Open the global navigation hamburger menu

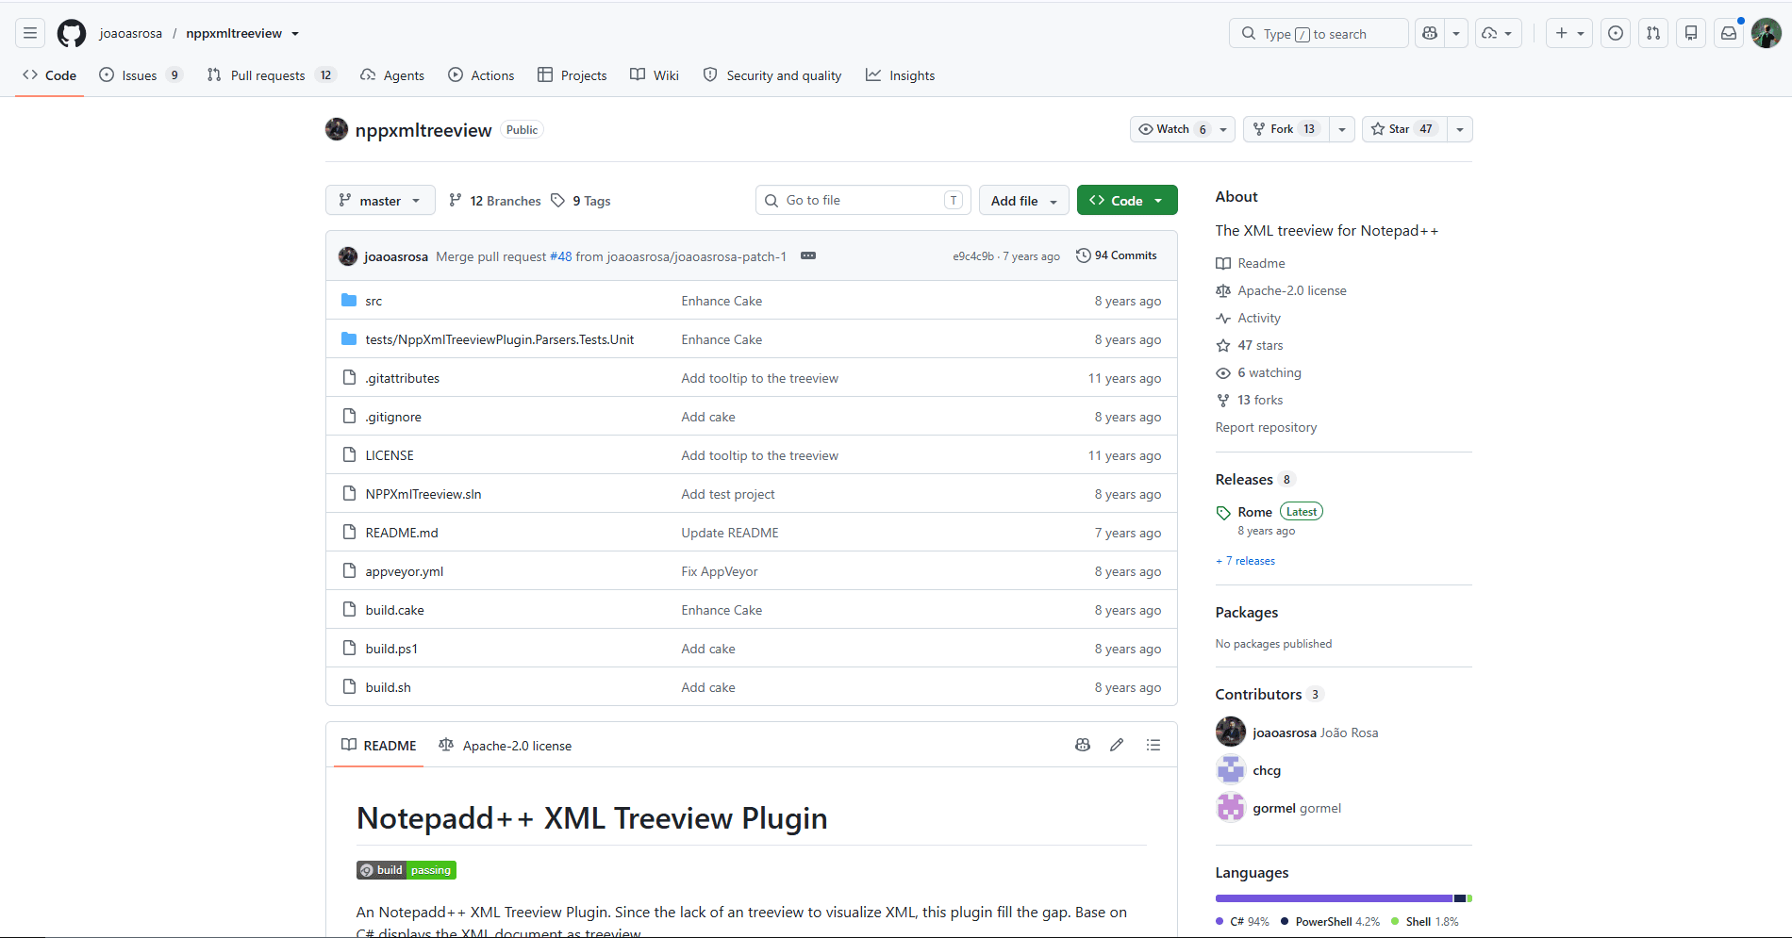[30, 33]
